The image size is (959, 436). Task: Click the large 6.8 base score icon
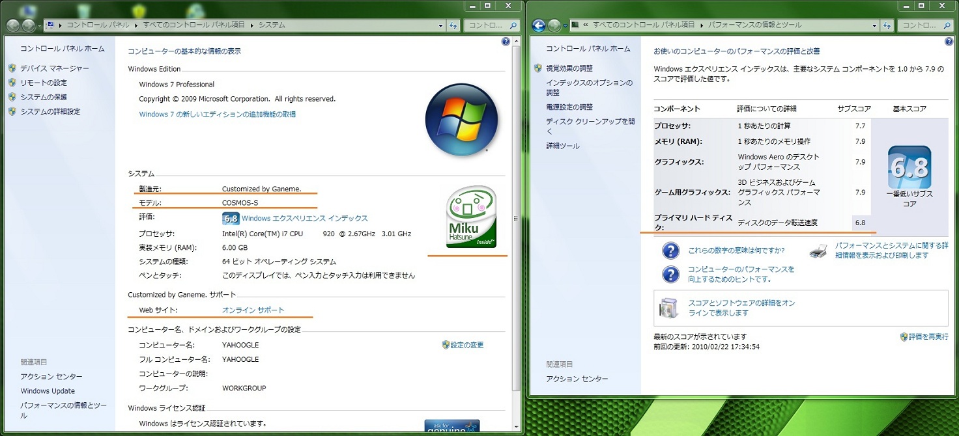tap(909, 168)
